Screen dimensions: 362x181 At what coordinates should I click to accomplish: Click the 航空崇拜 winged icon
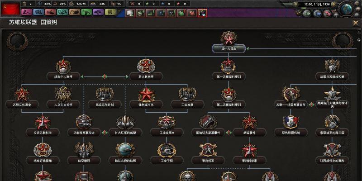click(84, 150)
